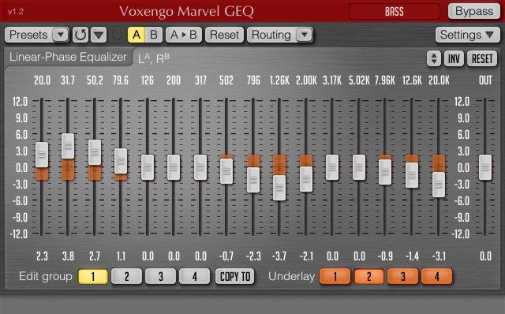Select the B state slot

coord(154,35)
